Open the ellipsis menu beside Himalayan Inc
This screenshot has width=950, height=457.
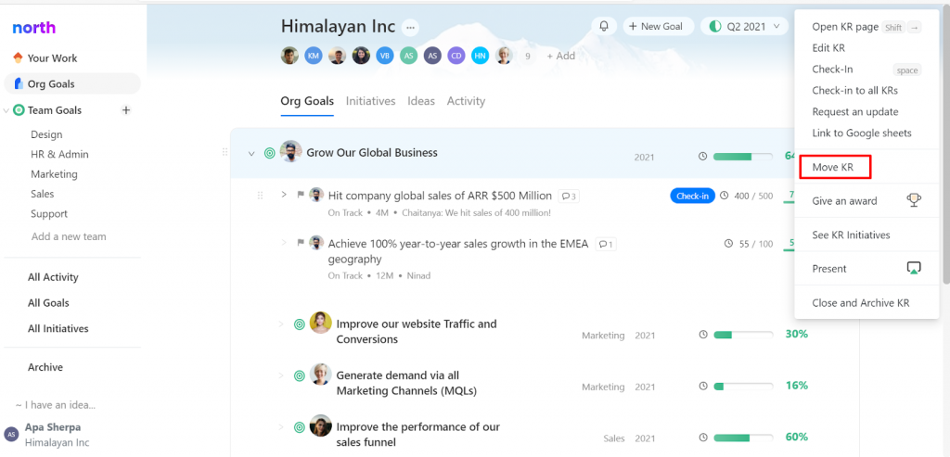coord(411,27)
